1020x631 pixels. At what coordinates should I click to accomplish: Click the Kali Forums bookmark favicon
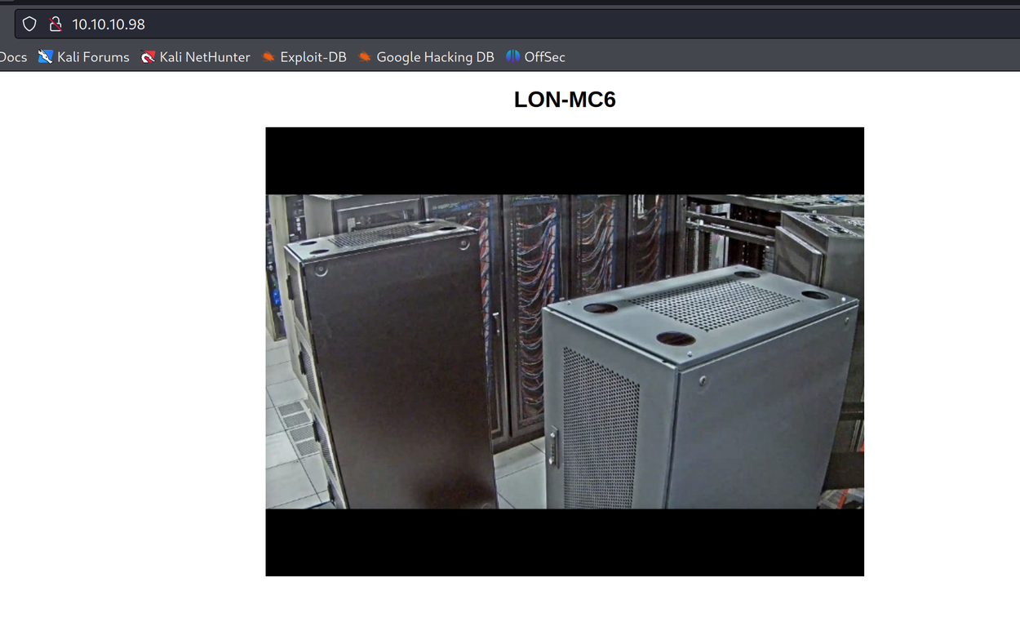tap(46, 57)
